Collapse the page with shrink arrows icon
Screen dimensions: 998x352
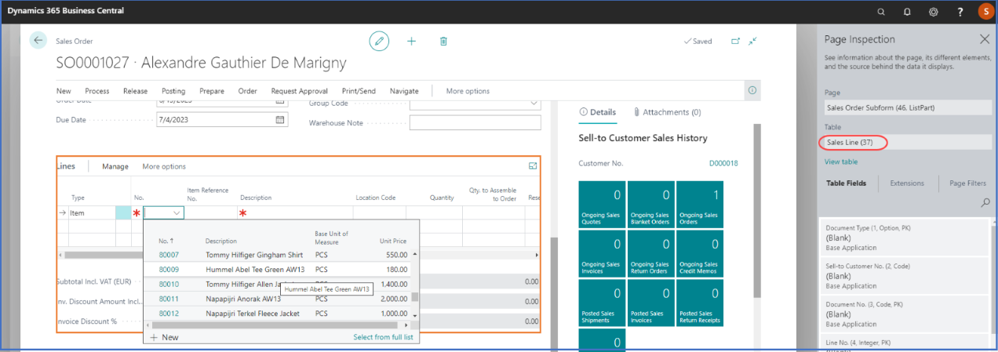coord(753,41)
